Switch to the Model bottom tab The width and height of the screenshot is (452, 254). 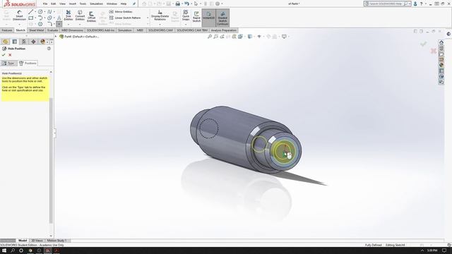click(x=23, y=241)
